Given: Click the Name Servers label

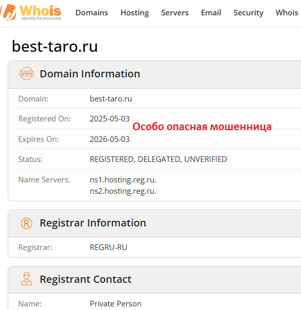Looking at the screenshot, I should point(44,180).
